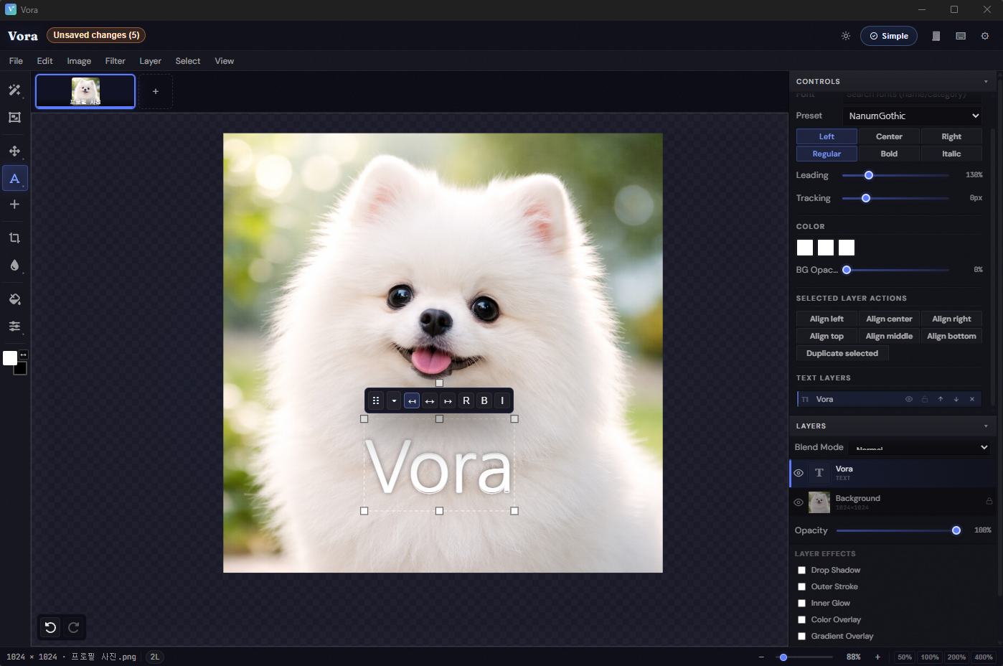Open the Image menu

coord(79,61)
